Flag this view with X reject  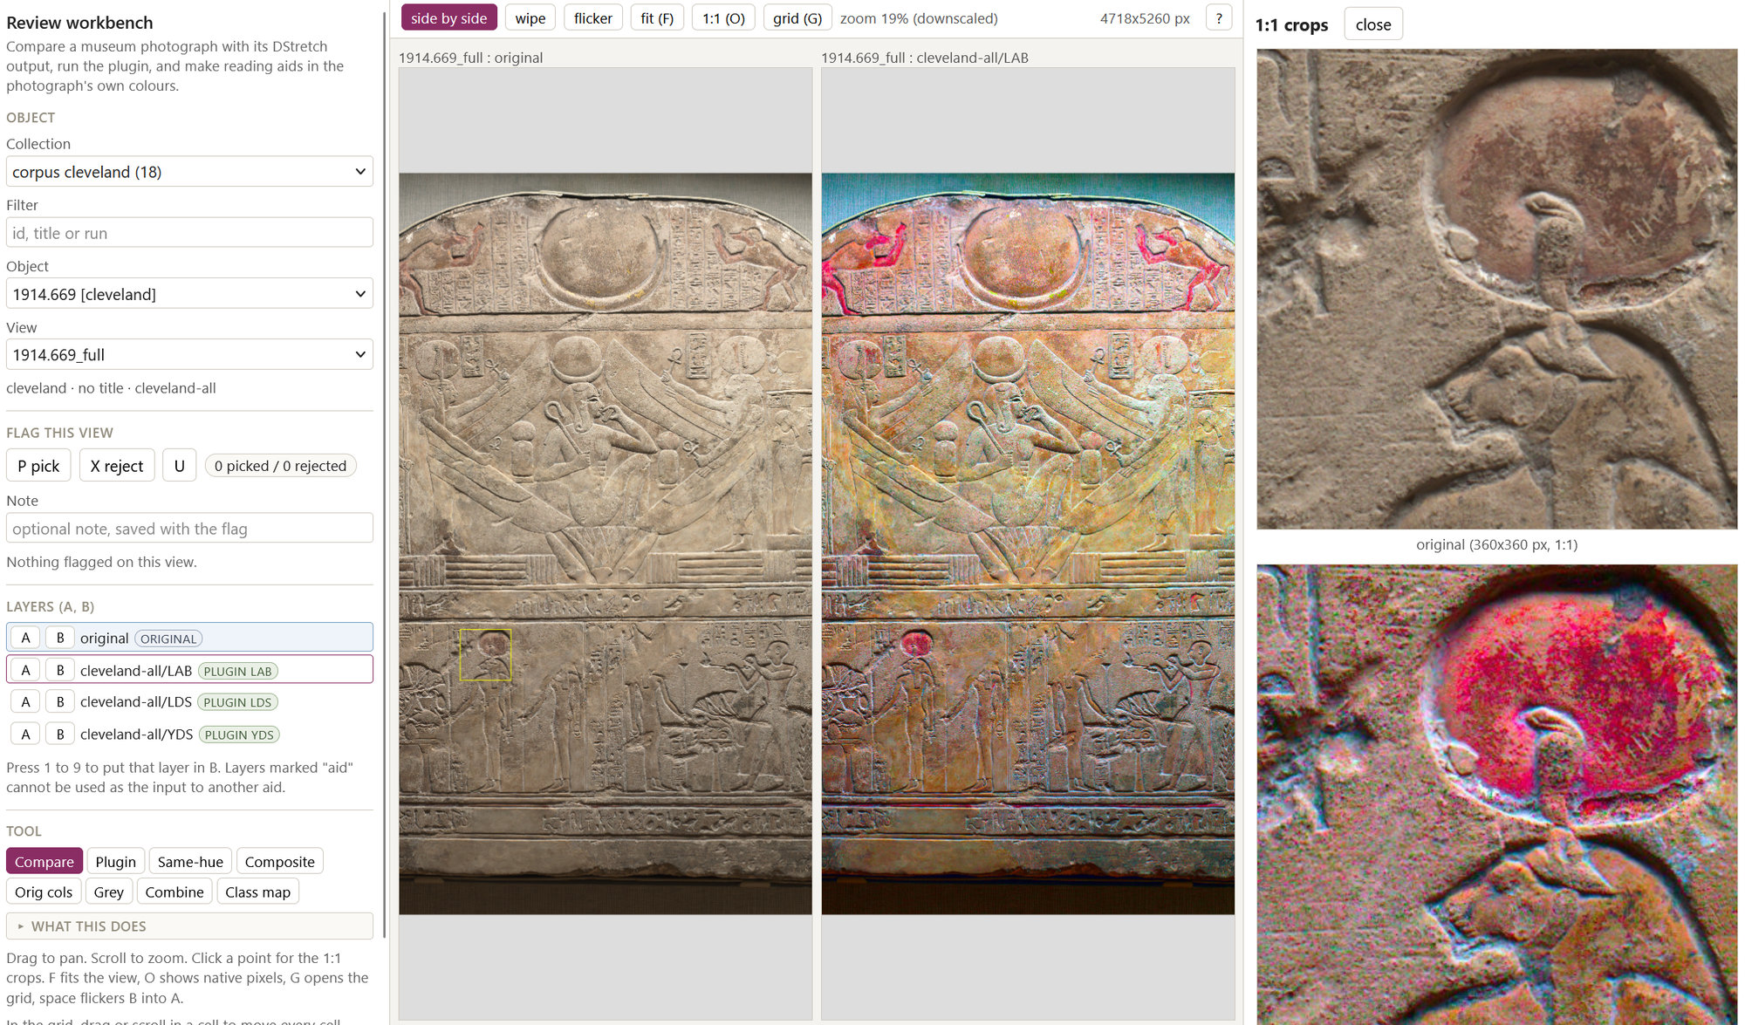point(117,466)
